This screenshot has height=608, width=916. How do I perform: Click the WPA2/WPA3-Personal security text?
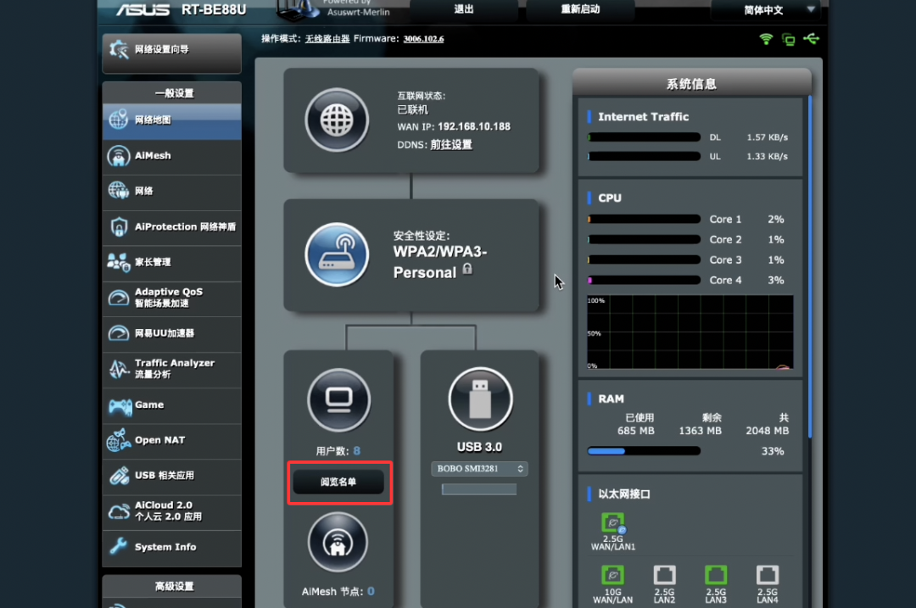pos(439,262)
